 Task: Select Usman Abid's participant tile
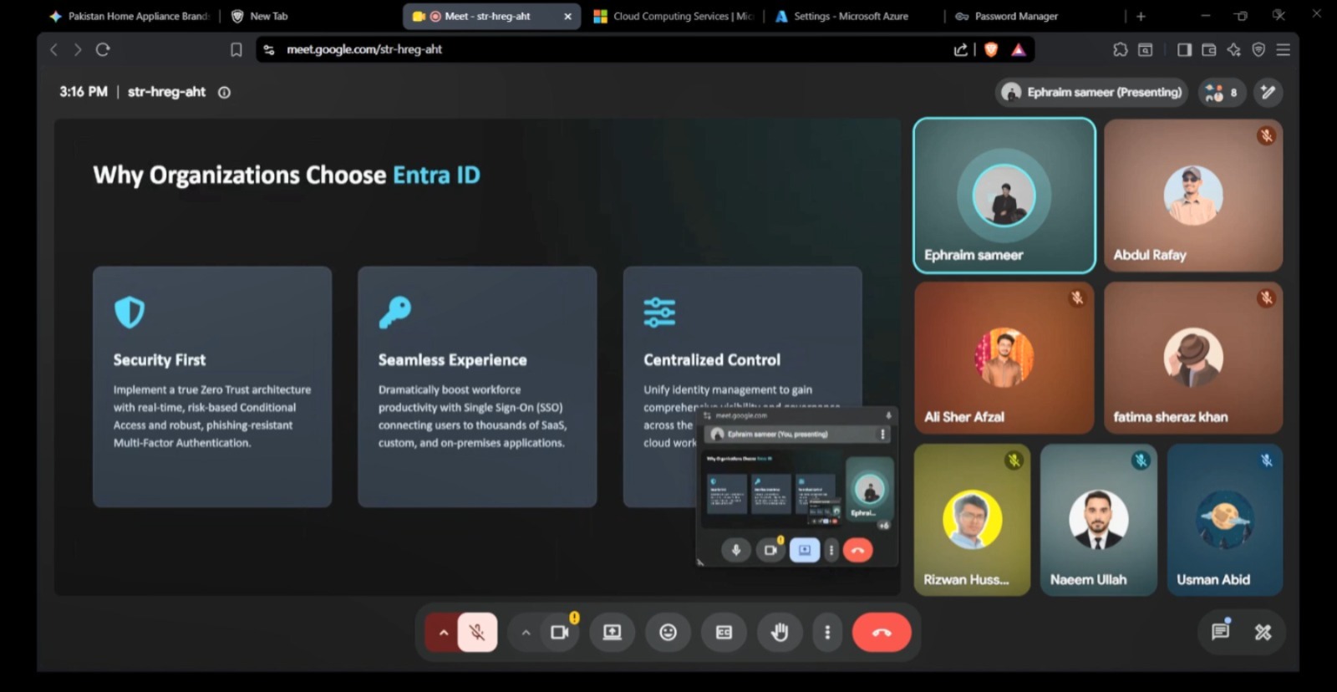pyautogui.click(x=1225, y=520)
